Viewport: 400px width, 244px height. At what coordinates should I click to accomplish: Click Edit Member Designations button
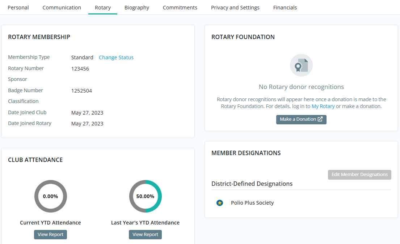point(359,175)
